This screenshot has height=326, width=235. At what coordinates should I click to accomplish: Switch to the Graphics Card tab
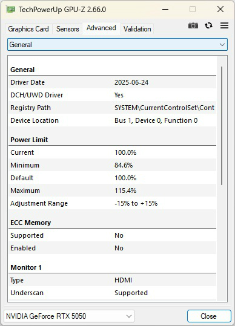[x=28, y=29]
